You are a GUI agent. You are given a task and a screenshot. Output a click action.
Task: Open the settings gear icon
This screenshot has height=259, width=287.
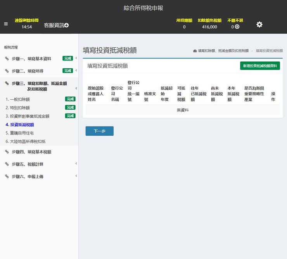[259, 24]
